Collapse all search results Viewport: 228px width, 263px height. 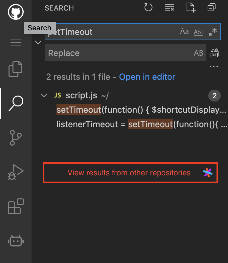(x=212, y=8)
